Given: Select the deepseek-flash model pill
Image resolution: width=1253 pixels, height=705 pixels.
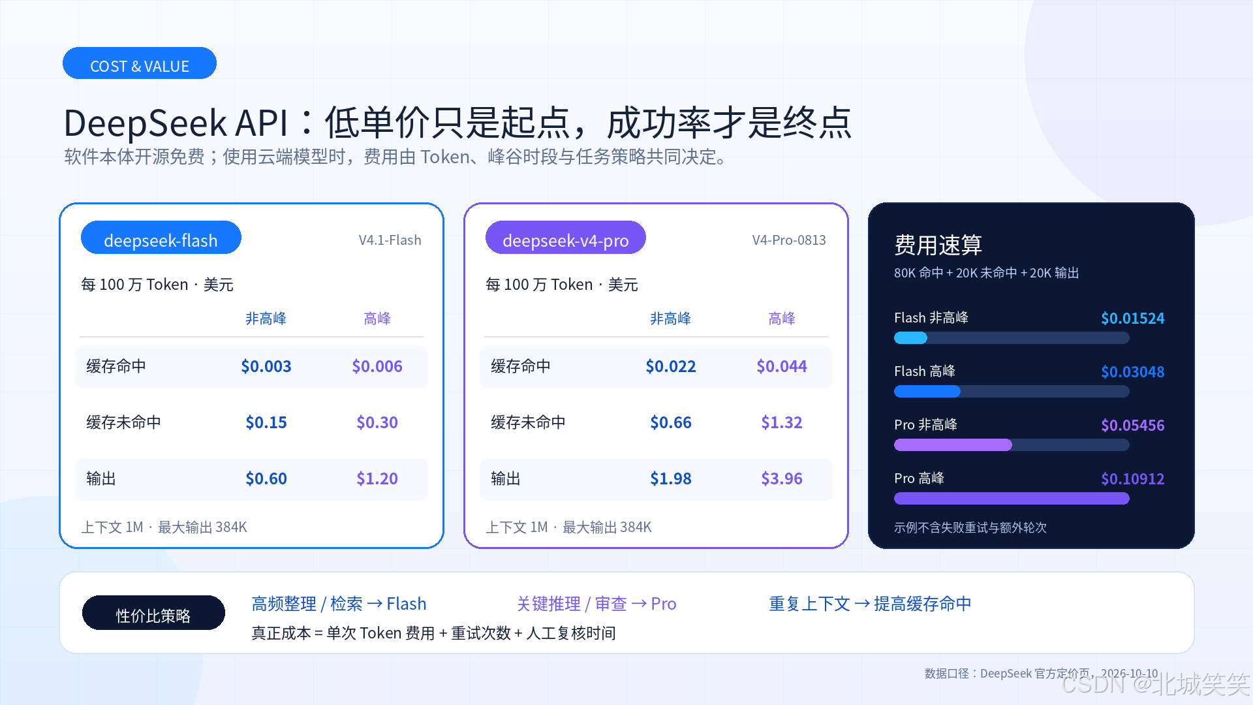Looking at the screenshot, I should tap(161, 238).
